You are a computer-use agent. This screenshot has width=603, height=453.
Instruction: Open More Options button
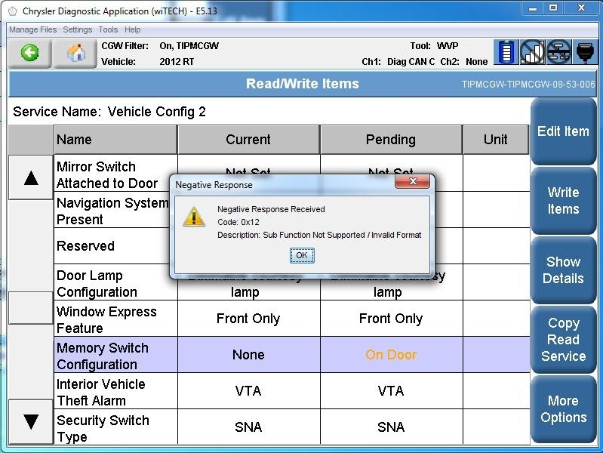point(563,408)
